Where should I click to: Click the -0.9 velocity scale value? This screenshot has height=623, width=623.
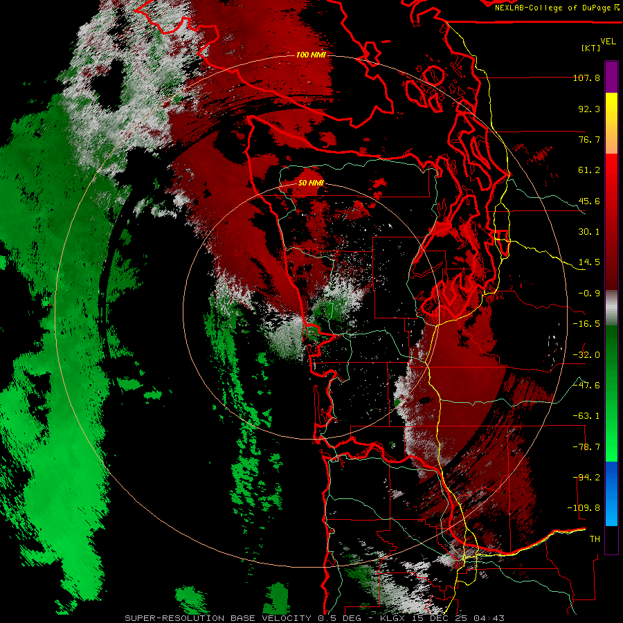pos(589,294)
